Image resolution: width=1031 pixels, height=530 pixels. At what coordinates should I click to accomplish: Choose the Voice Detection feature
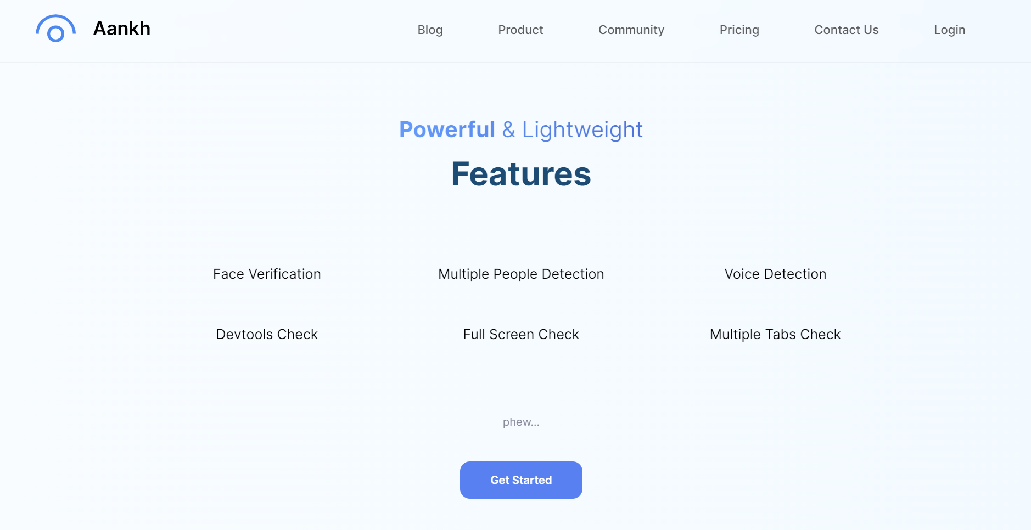pyautogui.click(x=775, y=274)
